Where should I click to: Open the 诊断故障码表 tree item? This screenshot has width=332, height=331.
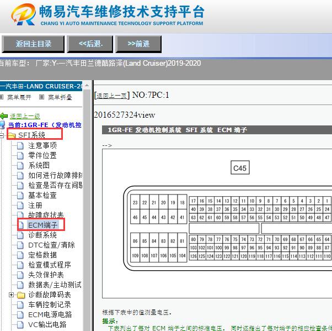50,295
